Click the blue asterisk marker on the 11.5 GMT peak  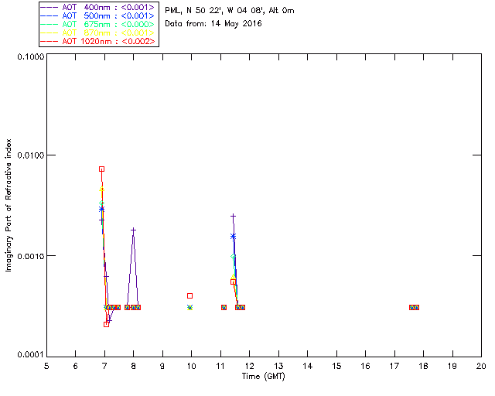point(234,236)
